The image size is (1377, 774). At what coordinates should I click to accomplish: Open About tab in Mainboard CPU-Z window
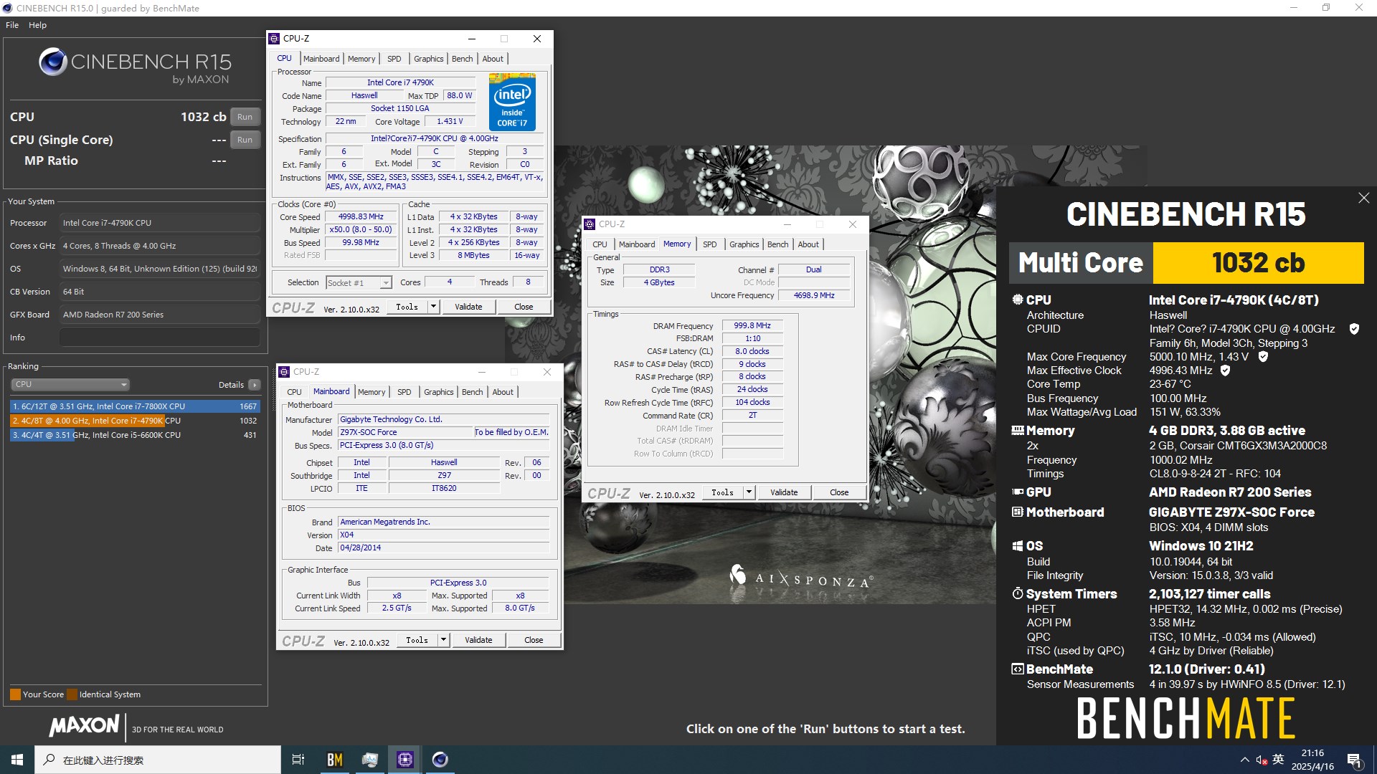pos(503,392)
